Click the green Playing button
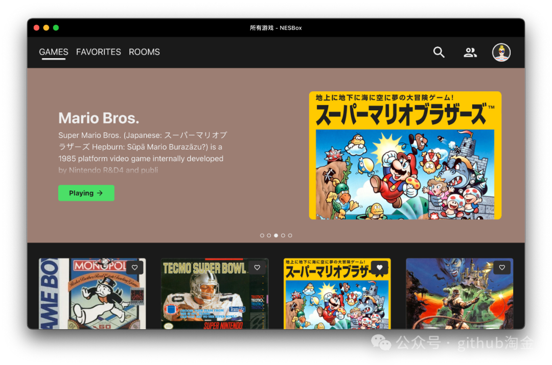 pyautogui.click(x=86, y=193)
